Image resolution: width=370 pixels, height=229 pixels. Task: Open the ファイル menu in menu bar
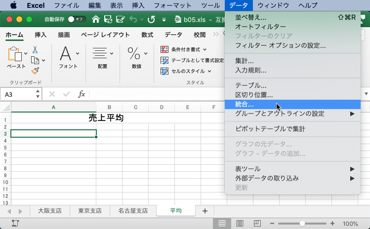click(67, 5)
